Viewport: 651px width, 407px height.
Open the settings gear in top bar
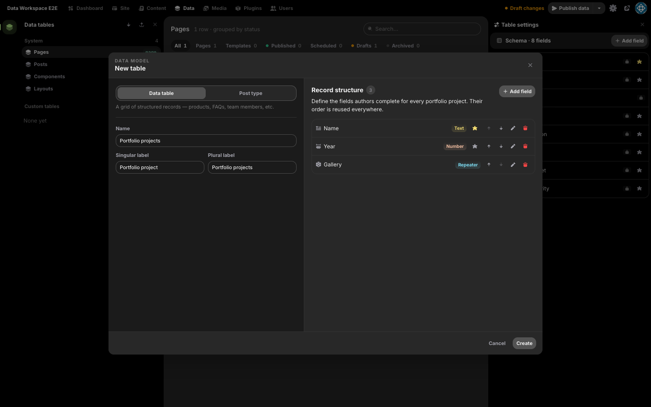[613, 8]
